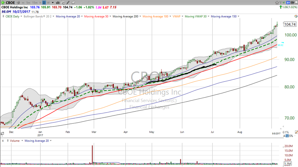Click the 96.92 cyan price marker
The width and height of the screenshot is (298, 167).
click(x=280, y=45)
